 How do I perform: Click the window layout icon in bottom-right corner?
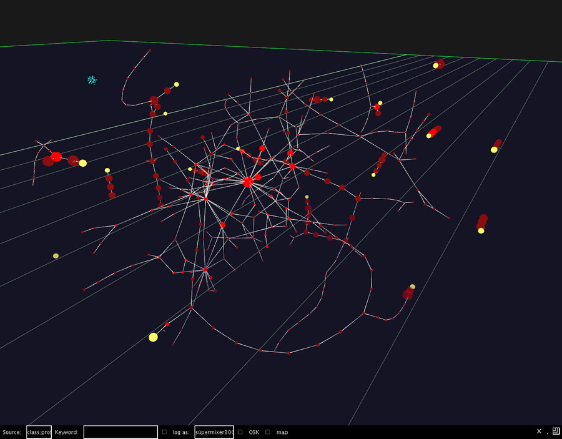[556, 431]
